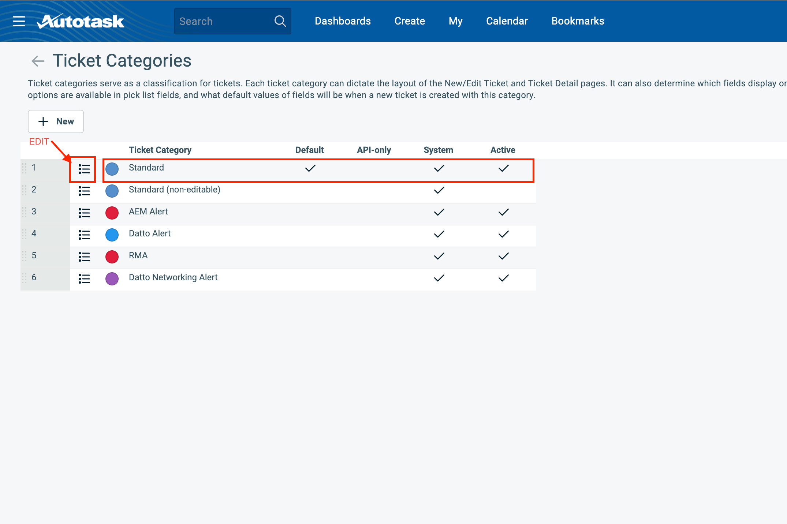Select Standard (non-editable) category name
Screen dimensions: 787x524
[x=175, y=190]
